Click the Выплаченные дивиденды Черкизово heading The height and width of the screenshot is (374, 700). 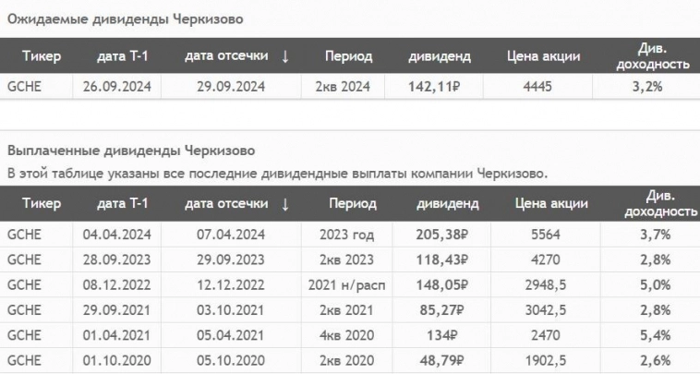coord(130,151)
